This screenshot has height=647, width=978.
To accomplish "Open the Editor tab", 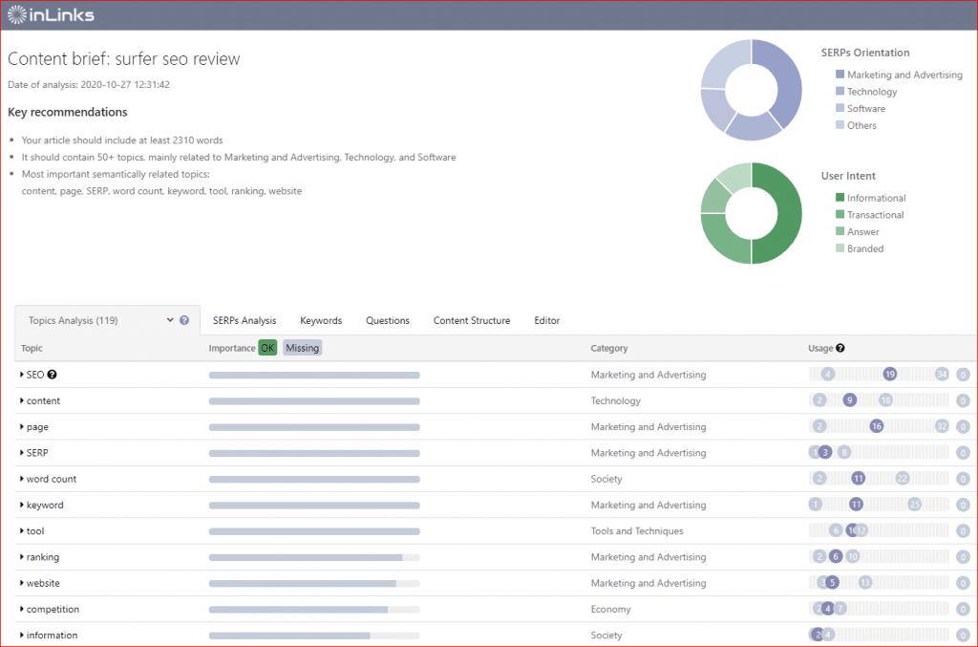I will [546, 320].
